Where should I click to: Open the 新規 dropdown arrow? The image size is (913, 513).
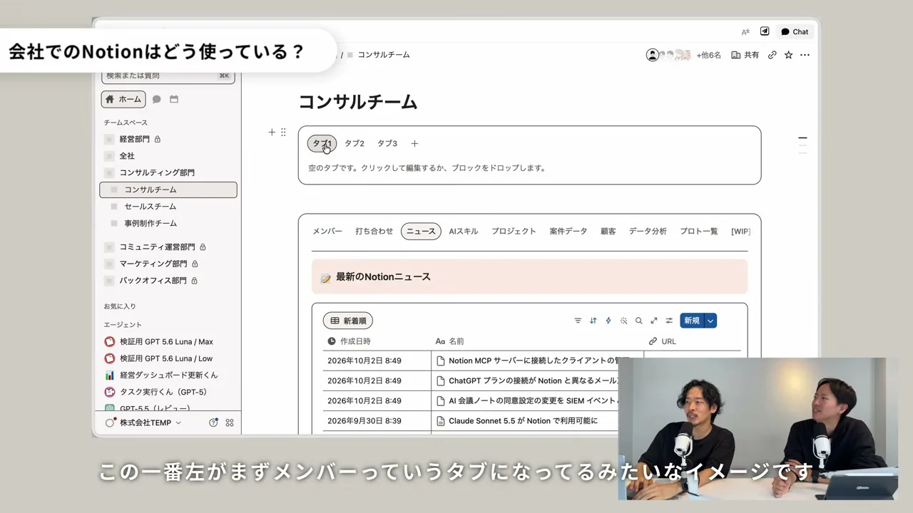710,321
